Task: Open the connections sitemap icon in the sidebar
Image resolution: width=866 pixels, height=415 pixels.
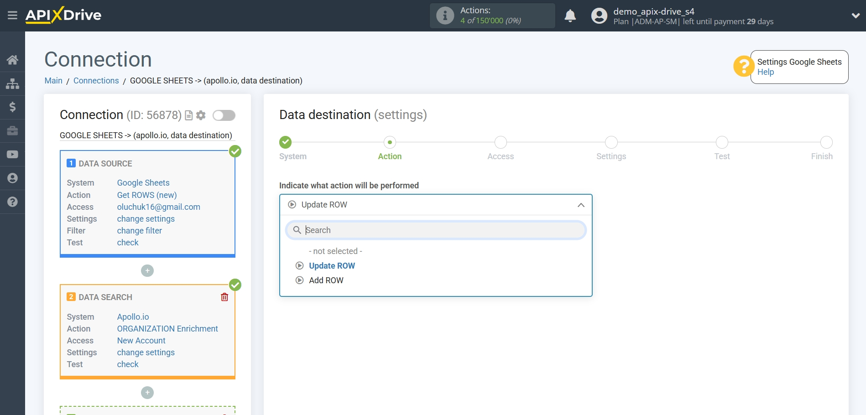Action: 12,83
